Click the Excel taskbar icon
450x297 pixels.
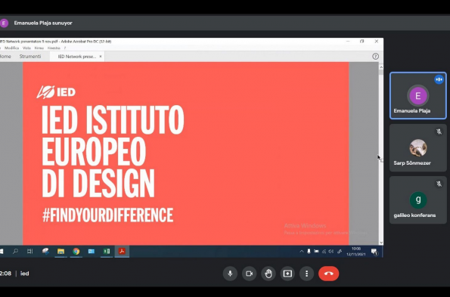point(107,252)
